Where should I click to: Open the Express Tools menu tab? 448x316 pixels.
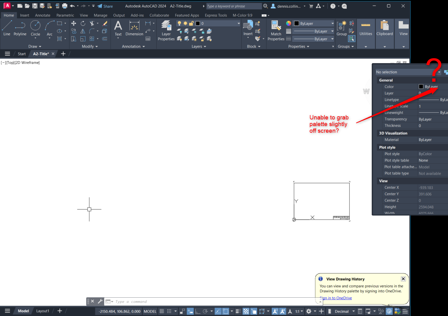(216, 15)
